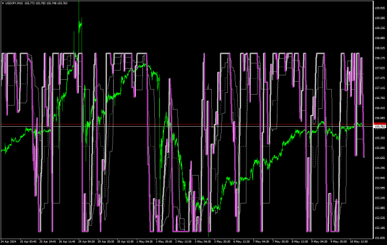Click price scale value 153.945
This screenshot has height=245, width=387.
point(380,178)
